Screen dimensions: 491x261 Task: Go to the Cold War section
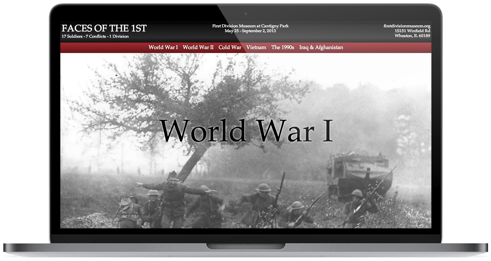tap(230, 47)
